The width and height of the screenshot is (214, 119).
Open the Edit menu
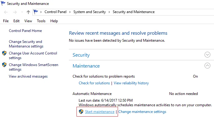[x=16, y=21]
